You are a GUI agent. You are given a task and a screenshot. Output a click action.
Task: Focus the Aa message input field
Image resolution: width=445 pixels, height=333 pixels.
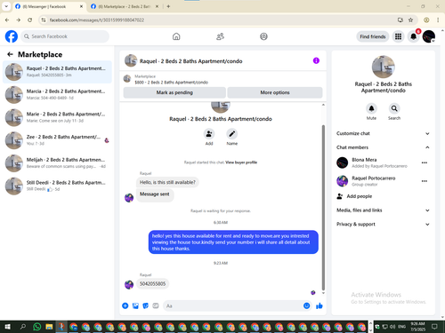(232, 305)
